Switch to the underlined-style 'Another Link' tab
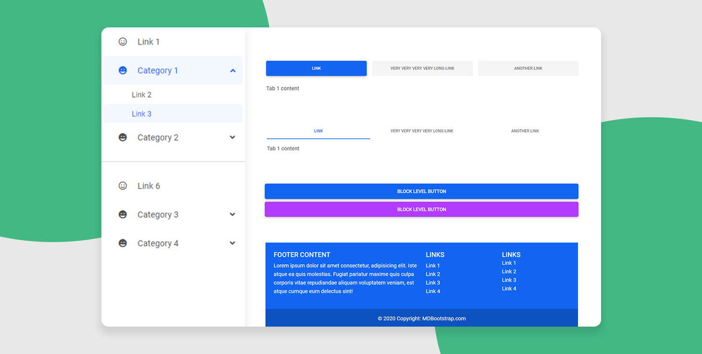This screenshot has width=702, height=354. pyautogui.click(x=525, y=131)
